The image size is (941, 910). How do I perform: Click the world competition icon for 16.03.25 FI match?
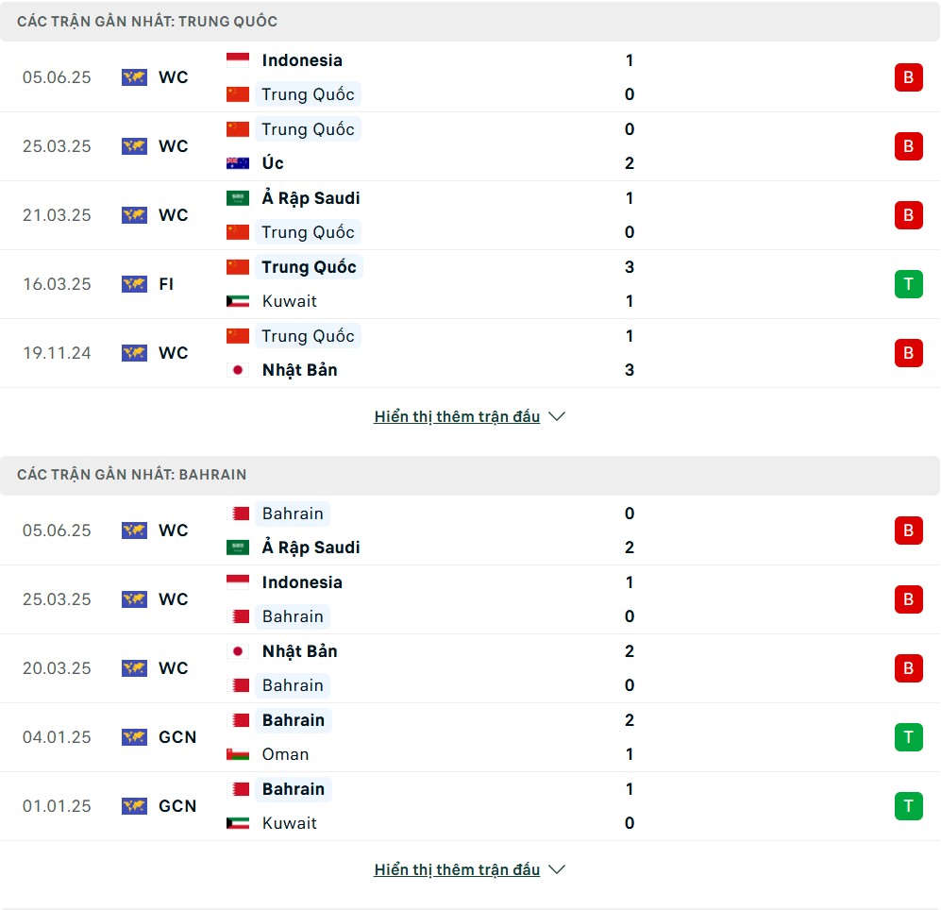(134, 284)
